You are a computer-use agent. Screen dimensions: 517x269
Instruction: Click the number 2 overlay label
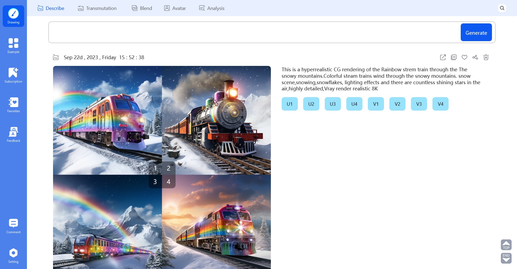pyautogui.click(x=169, y=168)
